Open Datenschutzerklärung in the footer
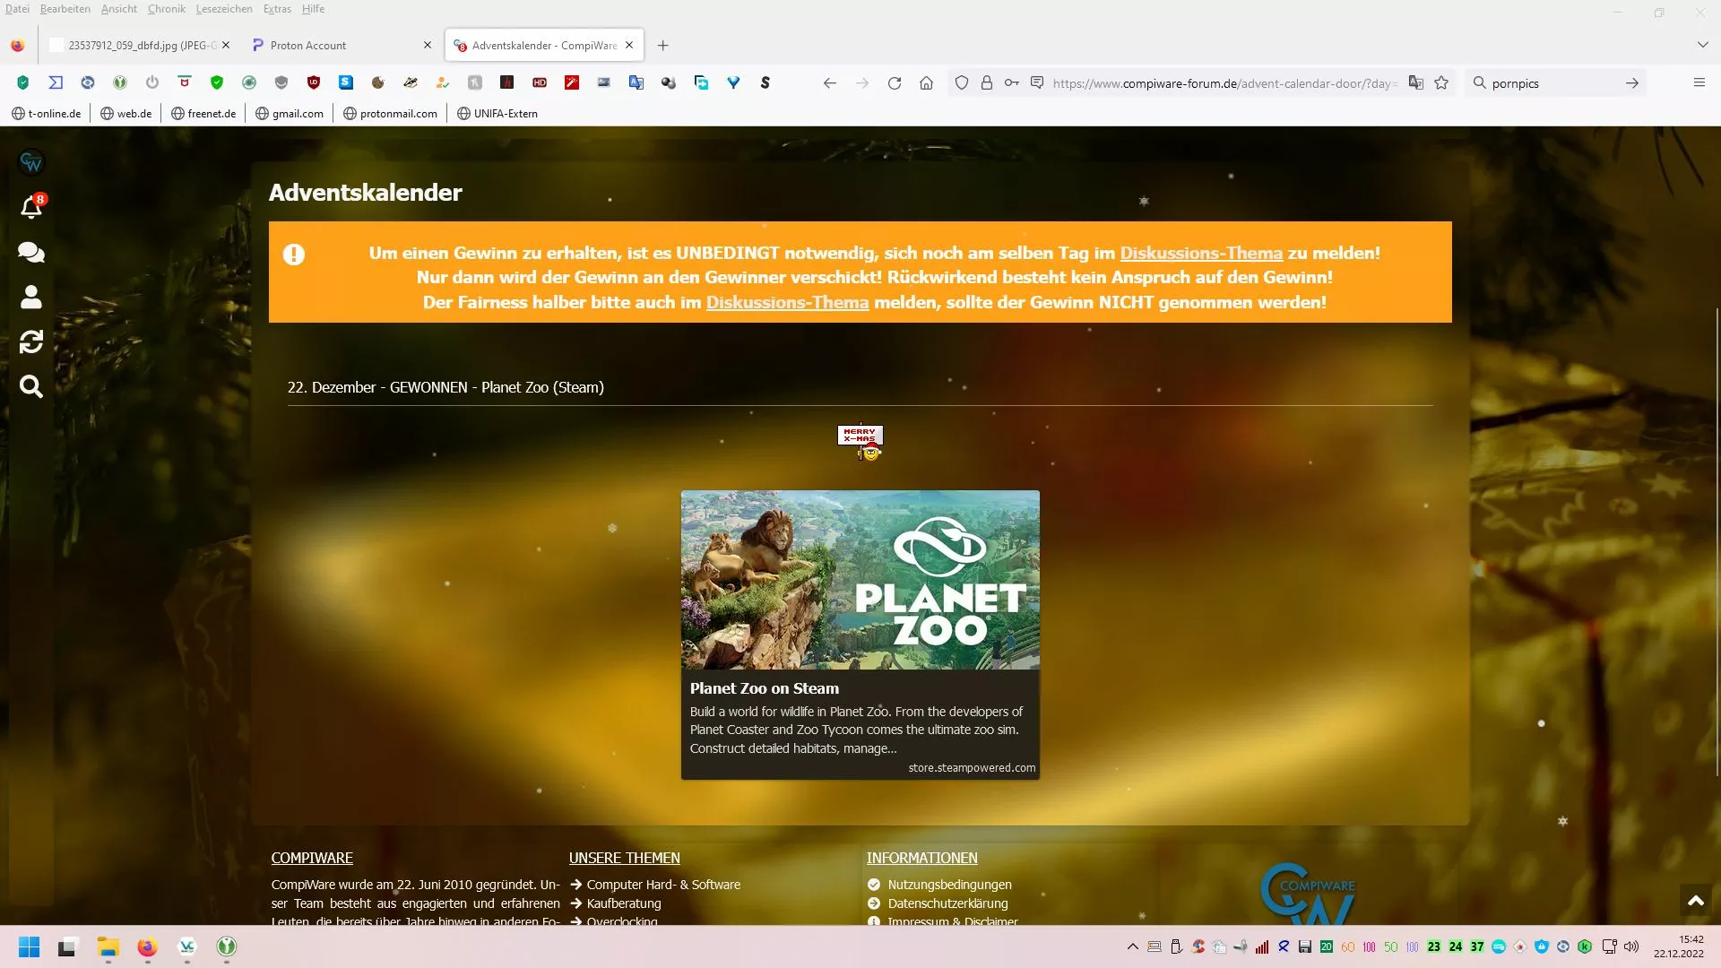Viewport: 1721px width, 968px height. [x=947, y=903]
